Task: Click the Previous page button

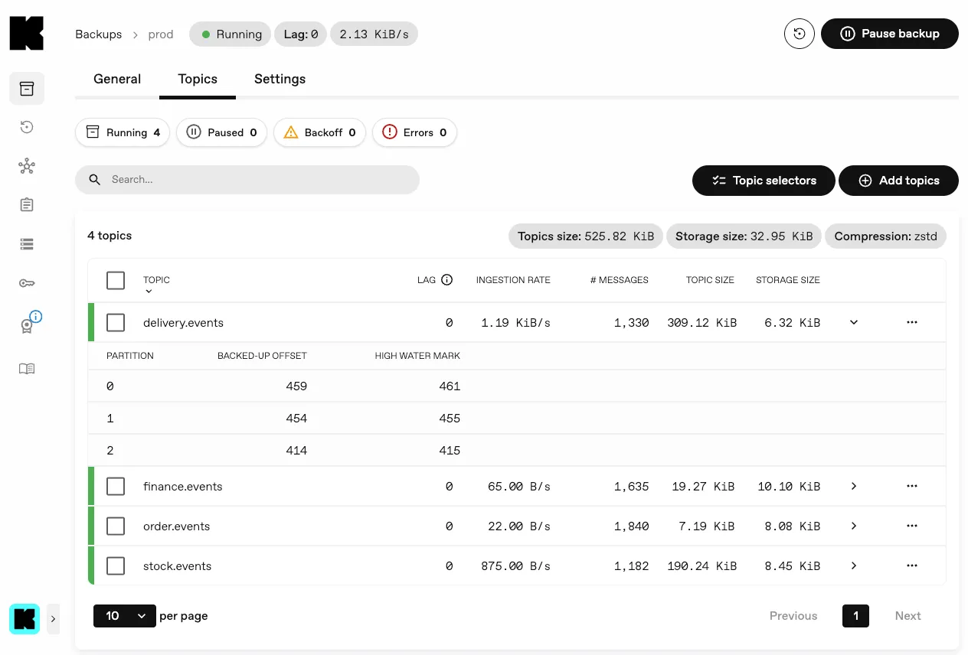Action: (793, 616)
